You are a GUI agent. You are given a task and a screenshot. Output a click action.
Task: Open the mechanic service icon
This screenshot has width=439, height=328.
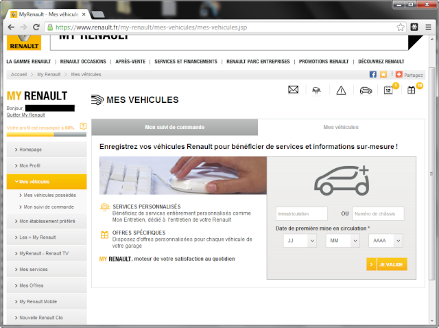pos(316,91)
